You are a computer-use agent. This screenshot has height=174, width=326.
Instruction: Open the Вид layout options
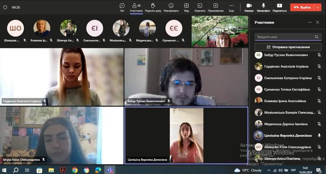point(187,8)
